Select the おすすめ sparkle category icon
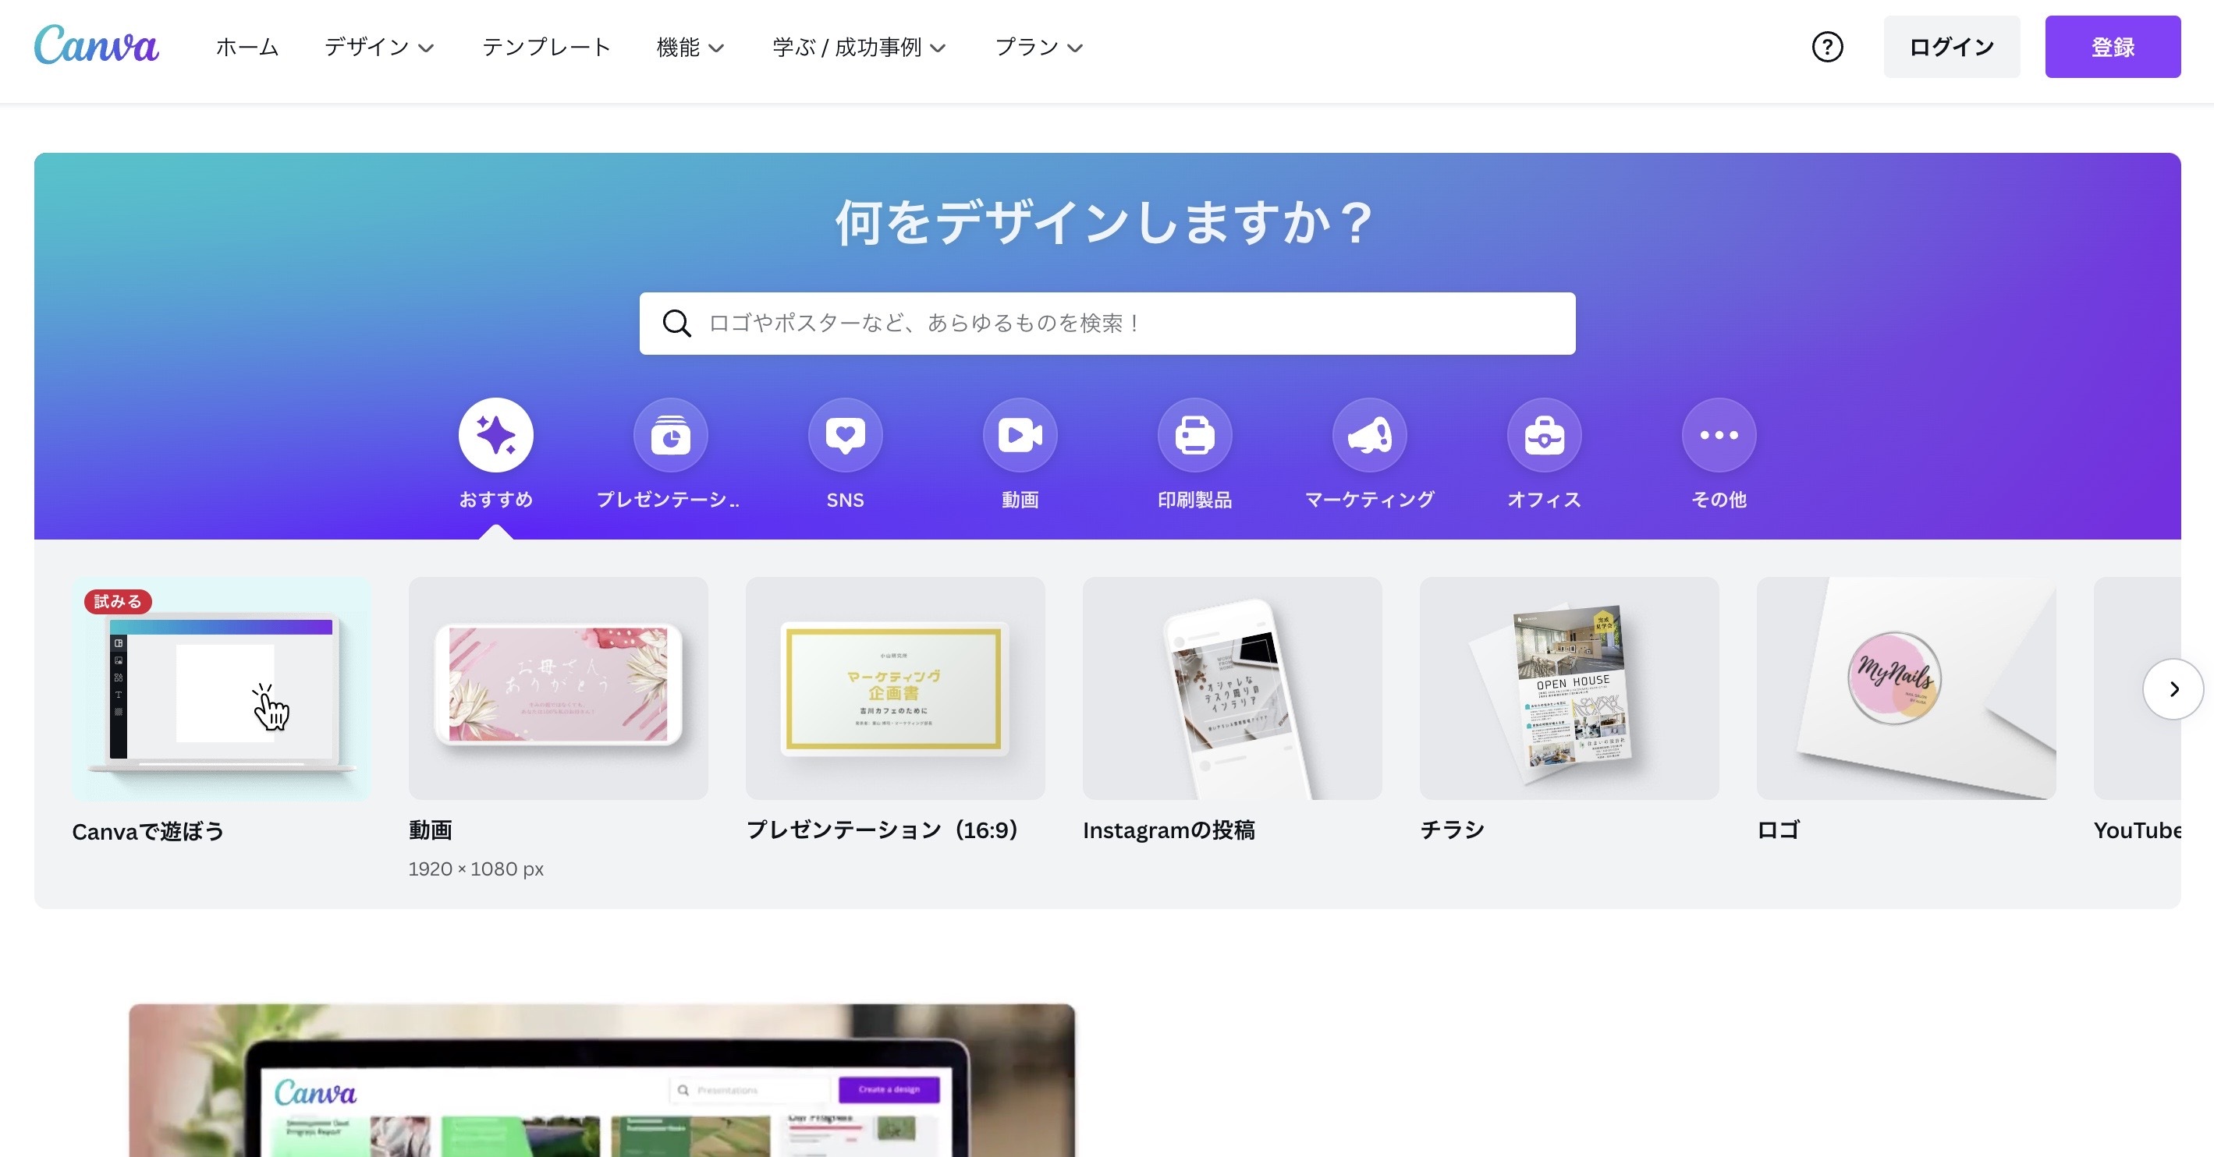 496,434
